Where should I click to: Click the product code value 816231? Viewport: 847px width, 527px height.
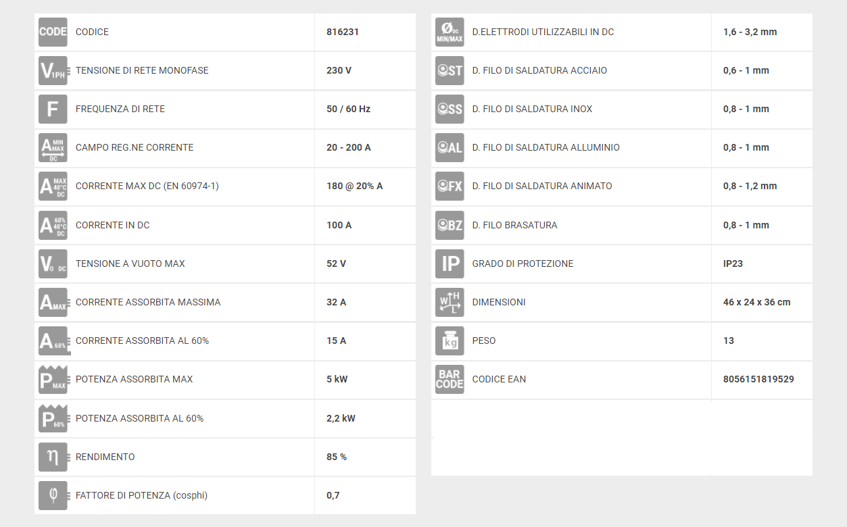coord(343,32)
